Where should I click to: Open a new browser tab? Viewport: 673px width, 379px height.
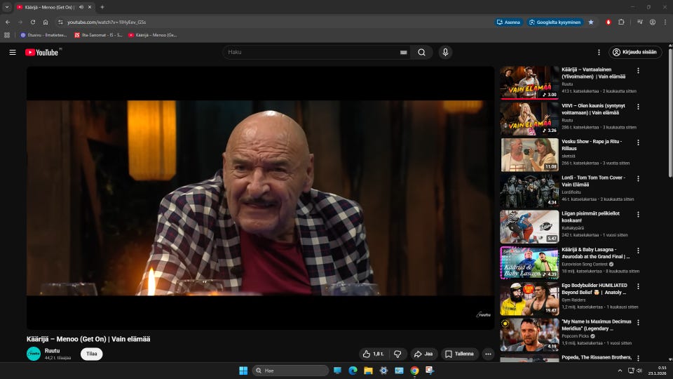coord(102,7)
